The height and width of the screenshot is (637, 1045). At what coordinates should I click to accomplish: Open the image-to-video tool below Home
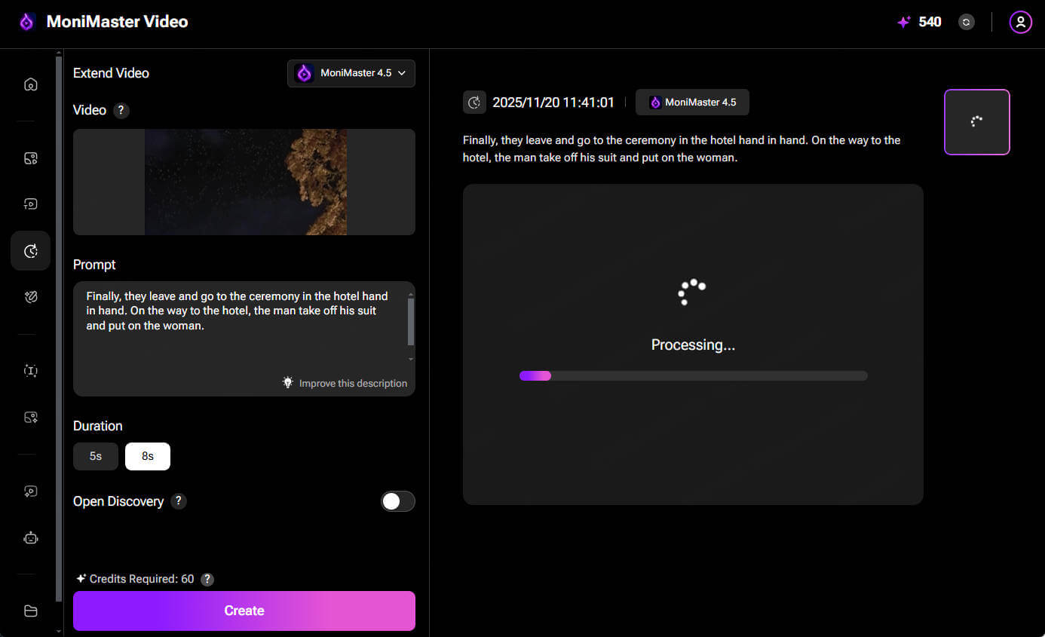coord(30,158)
